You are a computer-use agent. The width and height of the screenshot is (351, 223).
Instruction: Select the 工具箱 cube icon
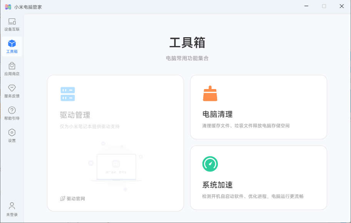(x=12, y=43)
